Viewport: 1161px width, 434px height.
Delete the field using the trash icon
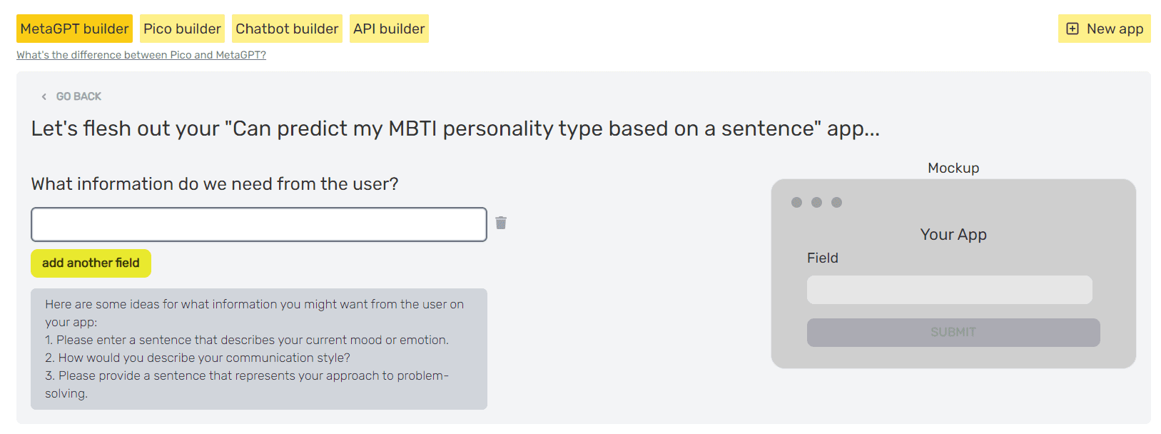tap(501, 223)
